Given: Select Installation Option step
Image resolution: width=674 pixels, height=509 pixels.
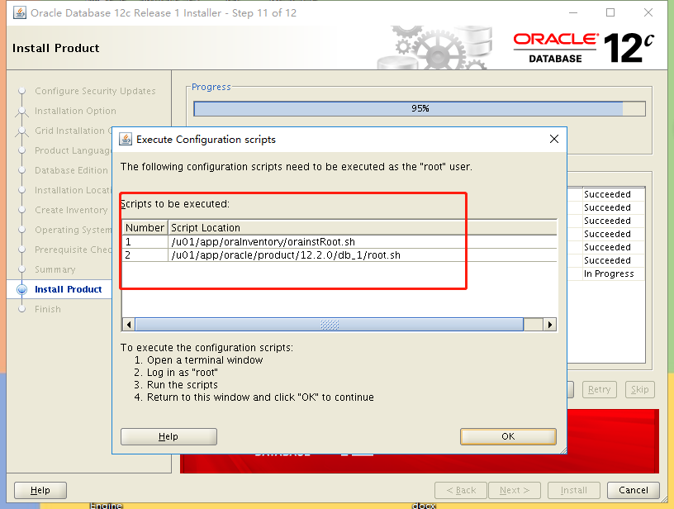Looking at the screenshot, I should point(75,111).
